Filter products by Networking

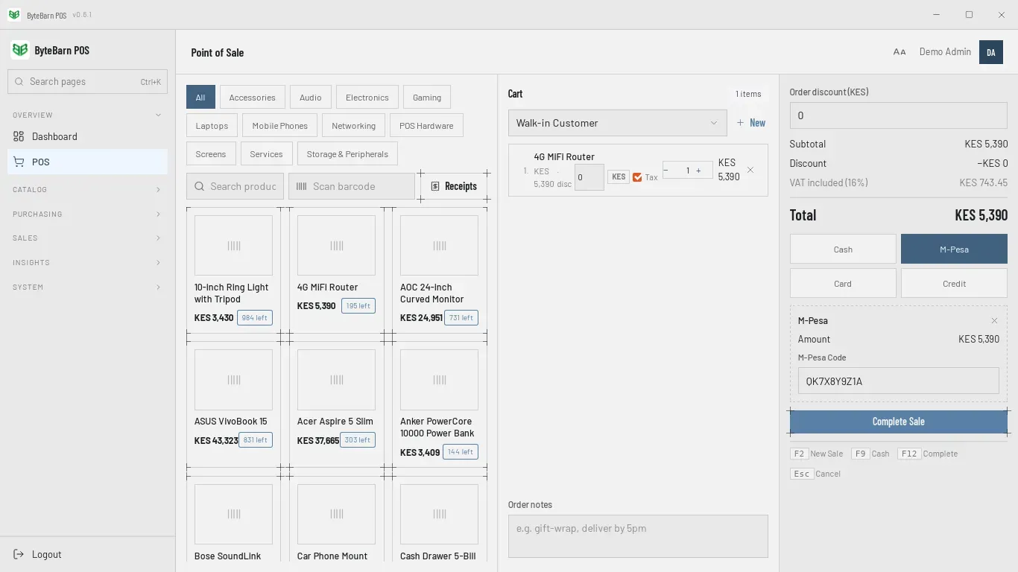(x=354, y=126)
